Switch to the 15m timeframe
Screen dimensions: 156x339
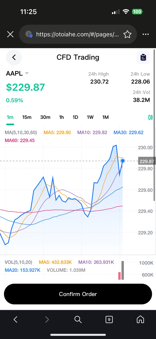click(27, 117)
